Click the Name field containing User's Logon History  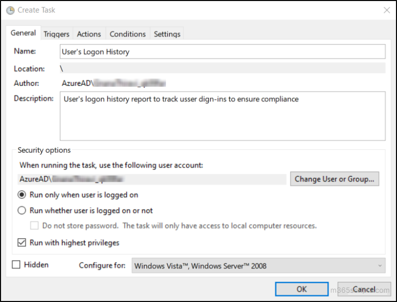(222, 52)
